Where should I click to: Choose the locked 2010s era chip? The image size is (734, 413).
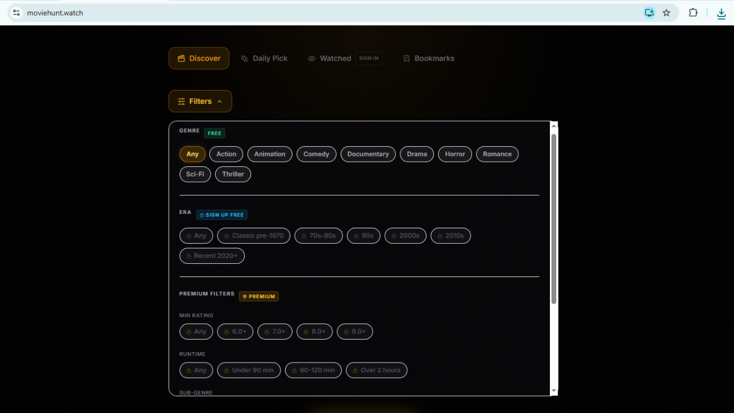(x=451, y=236)
